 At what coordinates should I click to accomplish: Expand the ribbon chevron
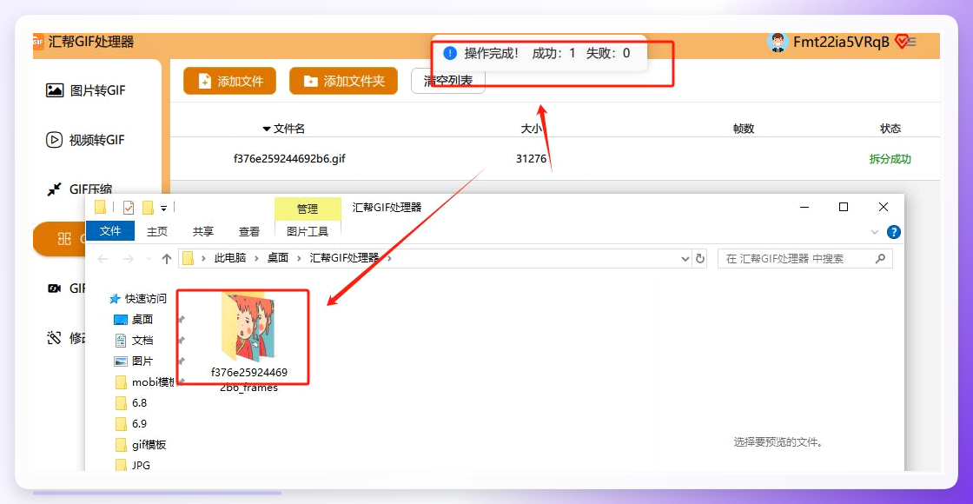coord(875,232)
